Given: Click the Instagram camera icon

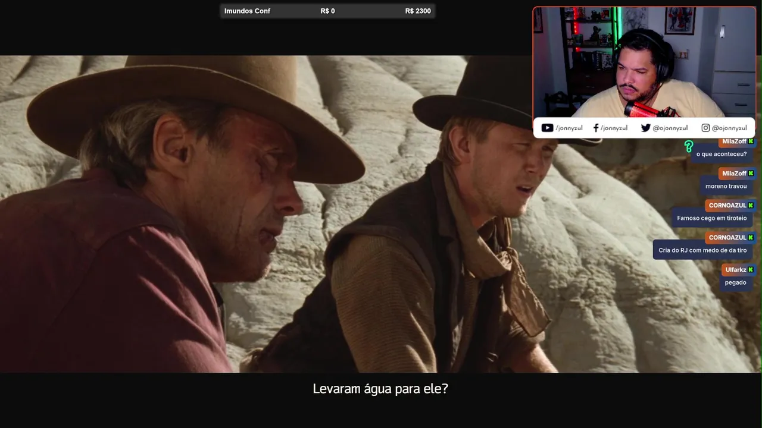Looking at the screenshot, I should 705,128.
